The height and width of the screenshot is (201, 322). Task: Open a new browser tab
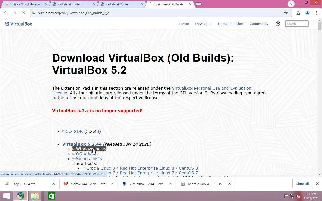tap(199, 4)
